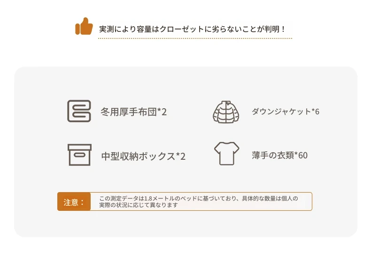Click the number 6 after ダウンジャケット

(317, 112)
